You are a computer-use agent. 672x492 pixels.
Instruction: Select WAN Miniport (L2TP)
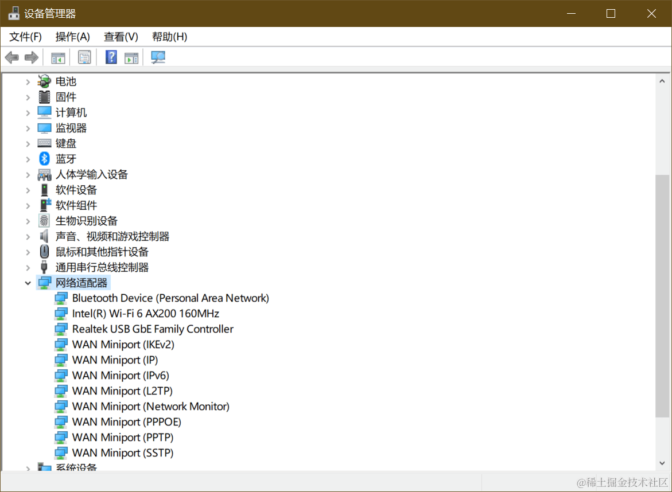coord(122,391)
